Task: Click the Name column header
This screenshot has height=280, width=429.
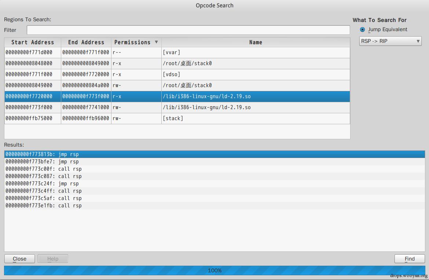Action: coord(256,43)
